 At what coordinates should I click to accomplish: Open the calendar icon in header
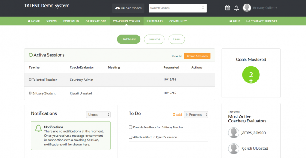pos(227,8)
